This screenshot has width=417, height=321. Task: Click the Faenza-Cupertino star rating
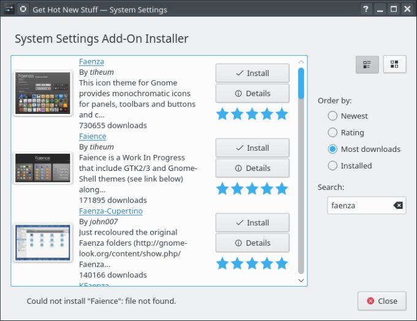(x=252, y=263)
